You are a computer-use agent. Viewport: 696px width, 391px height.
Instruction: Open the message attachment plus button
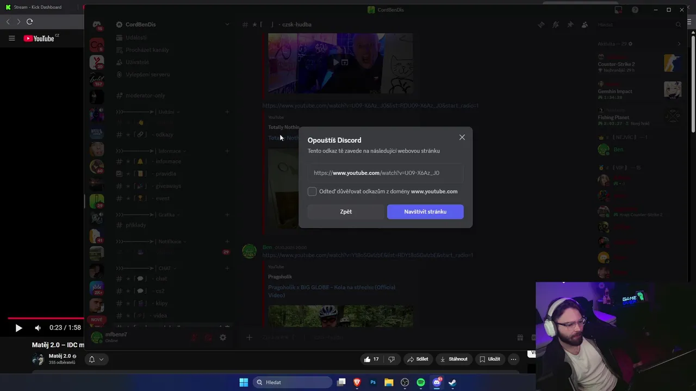coord(249,338)
